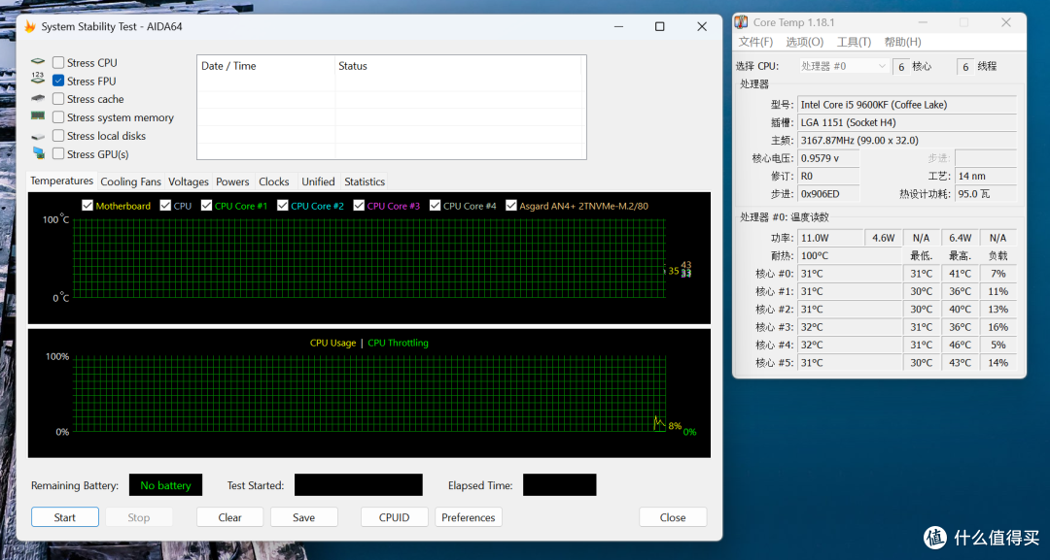This screenshot has height=560, width=1050.
Task: Toggle CPU Core #4 graph checkbox
Action: click(436, 205)
